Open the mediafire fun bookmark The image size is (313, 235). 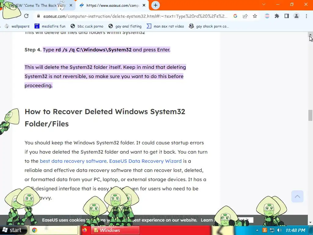coord(50,26)
